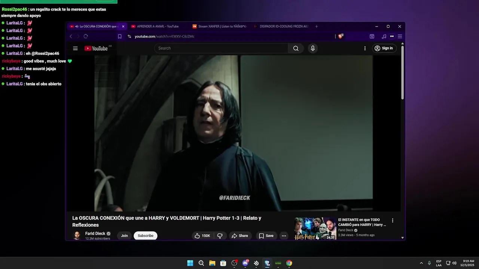Viewport: 479px width, 269px height.
Task: Open the browser main hamburger menu
Action: (400, 36)
